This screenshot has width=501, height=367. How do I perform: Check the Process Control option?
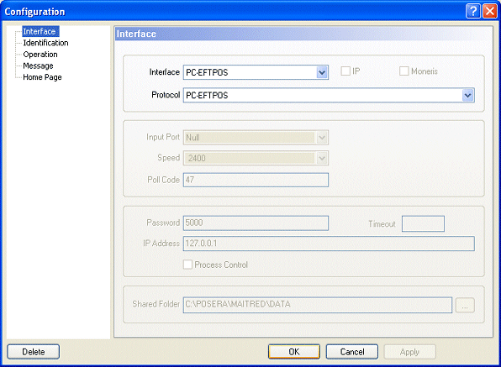[x=187, y=265]
